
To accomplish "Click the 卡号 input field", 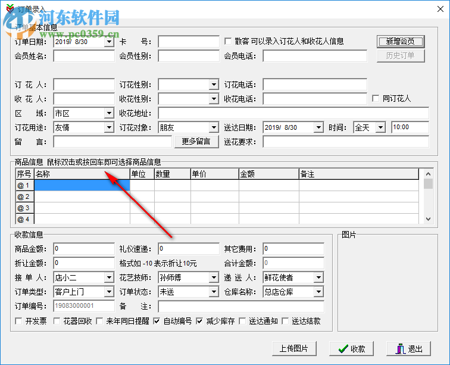I will pos(189,42).
